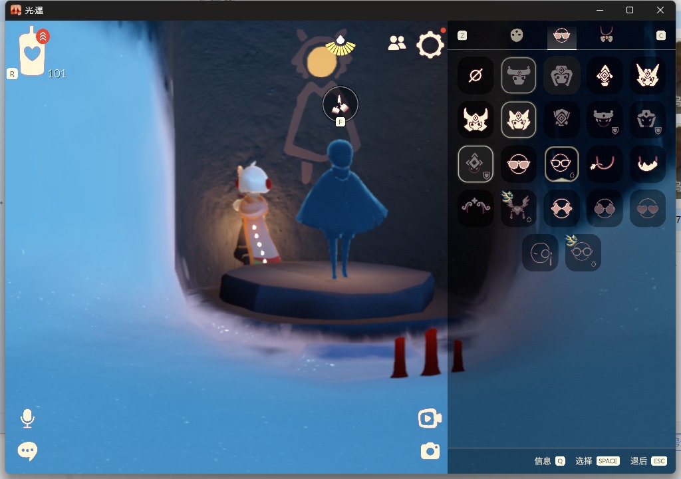Switch to the face mask category tab
The width and height of the screenshot is (681, 479).
(x=516, y=35)
